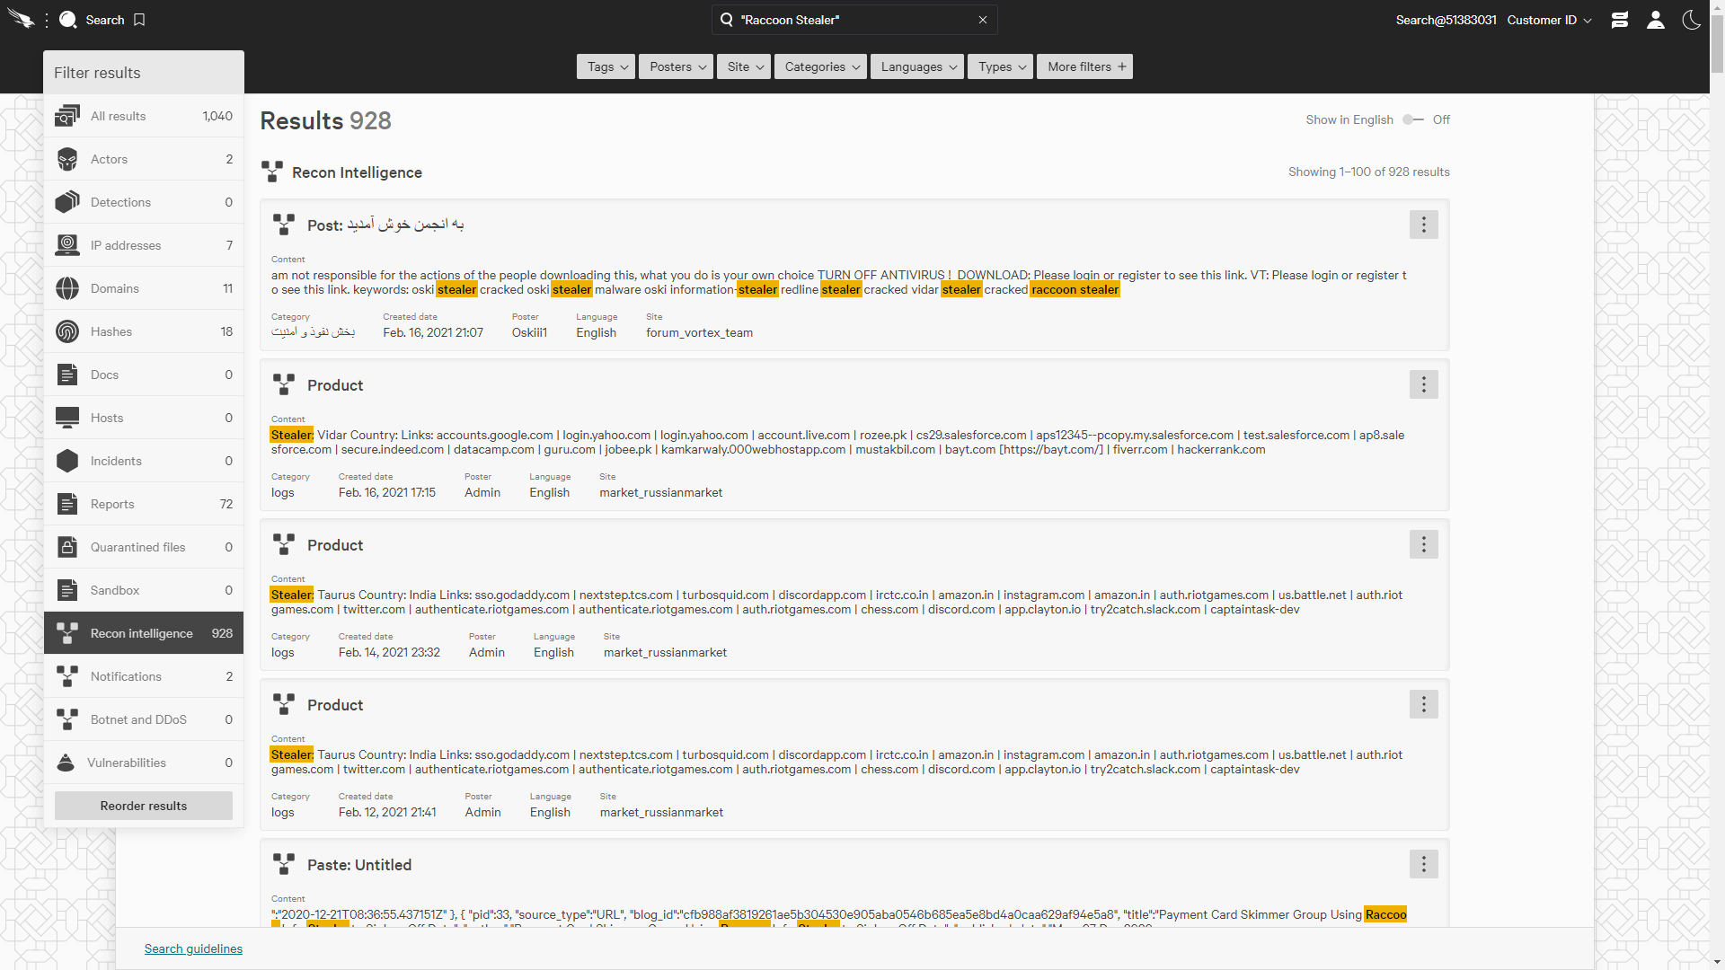Click scrollbar down arrow at bottom right
Image resolution: width=1725 pixels, height=970 pixels.
tap(1717, 963)
